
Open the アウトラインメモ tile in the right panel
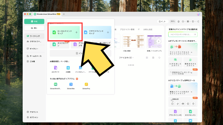coord(175,113)
